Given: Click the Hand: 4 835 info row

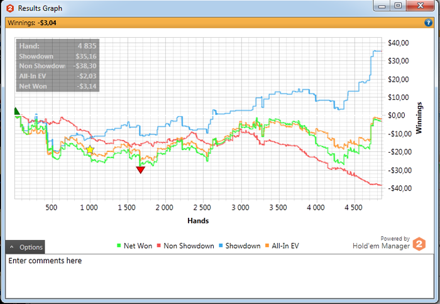Looking at the screenshot, I should point(58,46).
